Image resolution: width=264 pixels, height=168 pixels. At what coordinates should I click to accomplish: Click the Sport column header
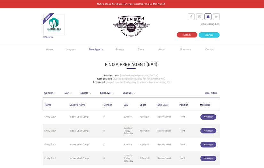143,105
